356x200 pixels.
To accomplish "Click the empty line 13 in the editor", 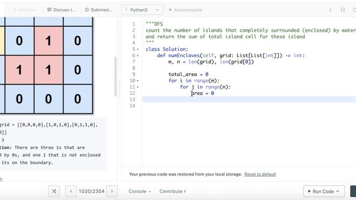I will (249, 99).
